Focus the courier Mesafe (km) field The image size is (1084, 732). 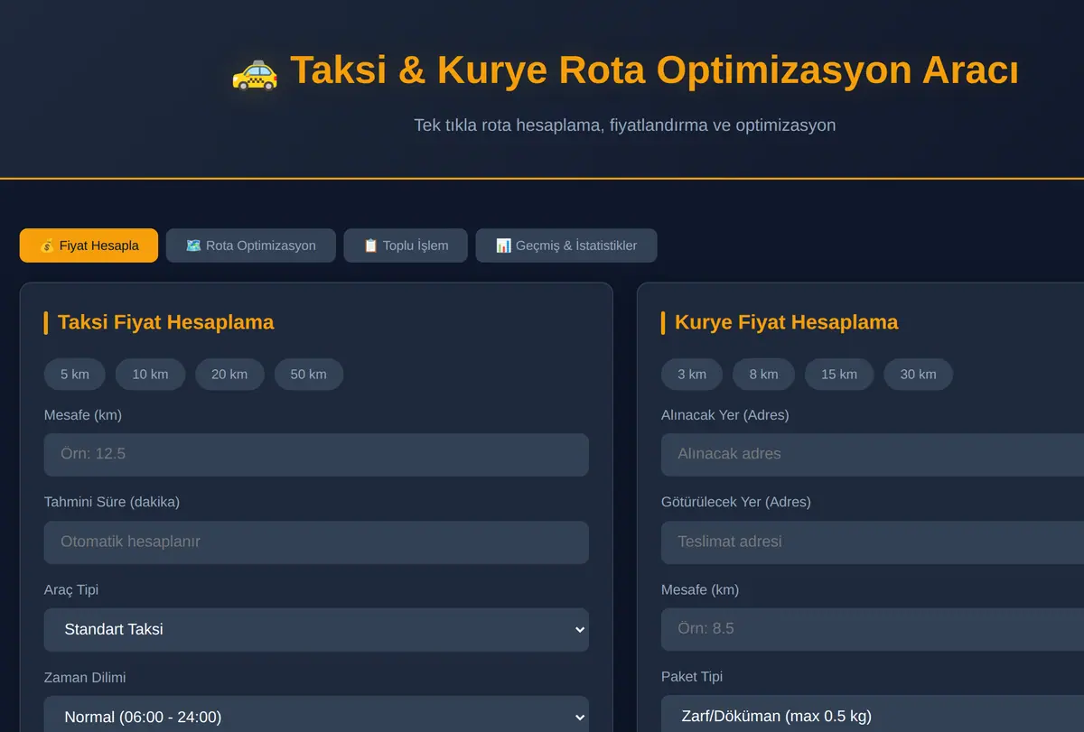tap(873, 630)
